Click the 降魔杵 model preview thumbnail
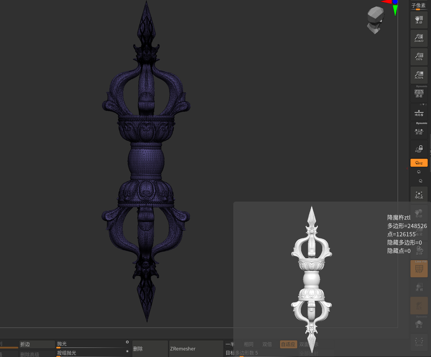The width and height of the screenshot is (431, 357). [312, 279]
